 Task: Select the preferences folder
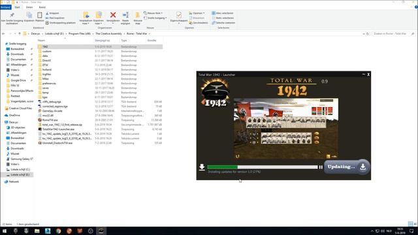point(49,84)
